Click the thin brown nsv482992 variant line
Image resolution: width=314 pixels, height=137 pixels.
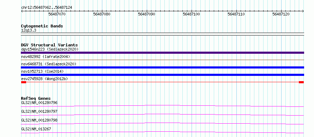coord(162,60)
